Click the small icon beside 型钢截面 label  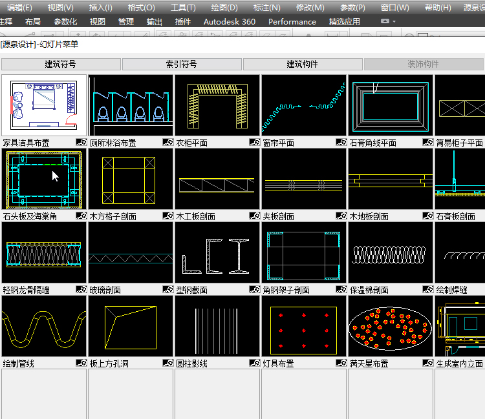click(x=254, y=290)
